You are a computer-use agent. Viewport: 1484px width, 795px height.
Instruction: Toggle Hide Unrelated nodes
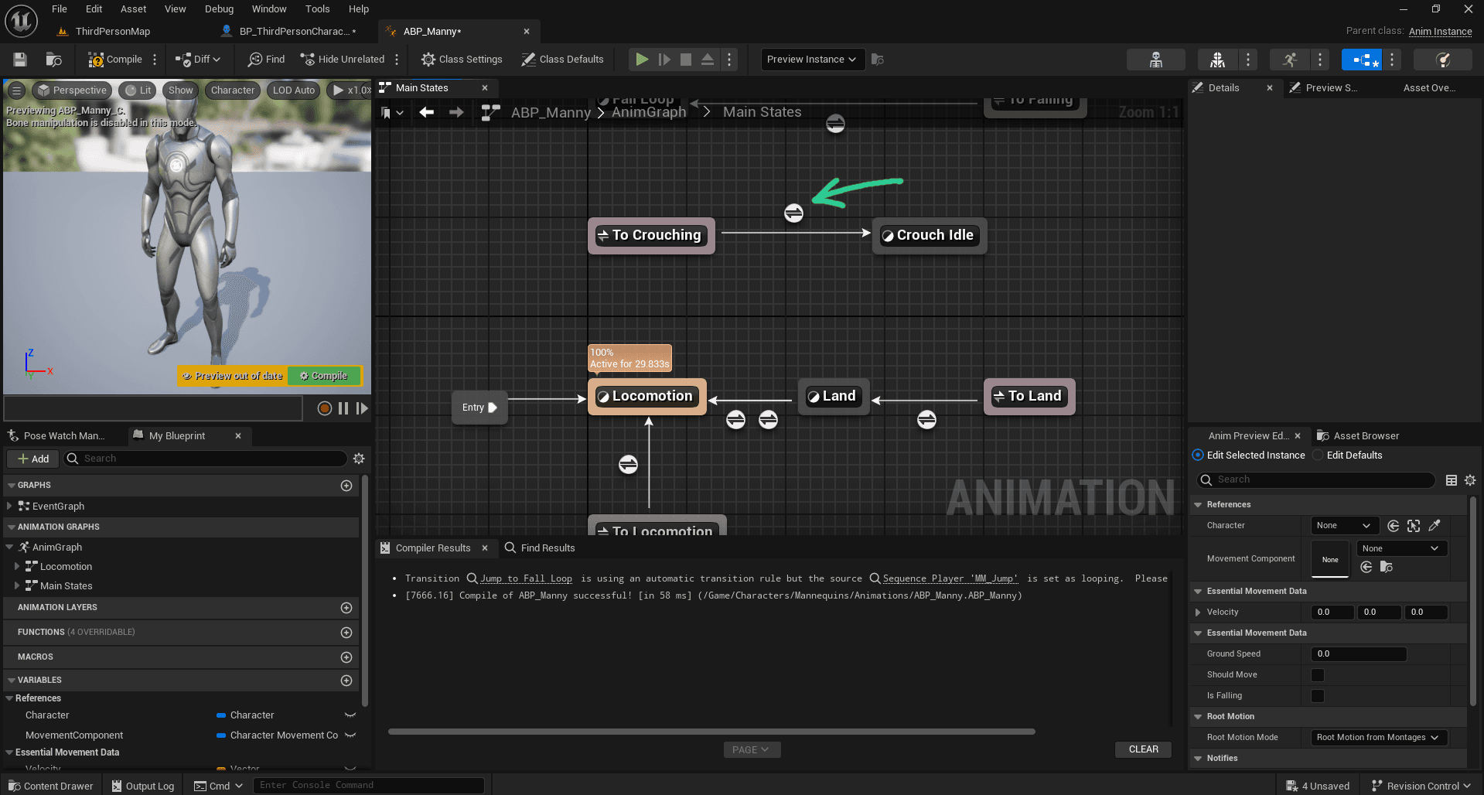(x=343, y=60)
